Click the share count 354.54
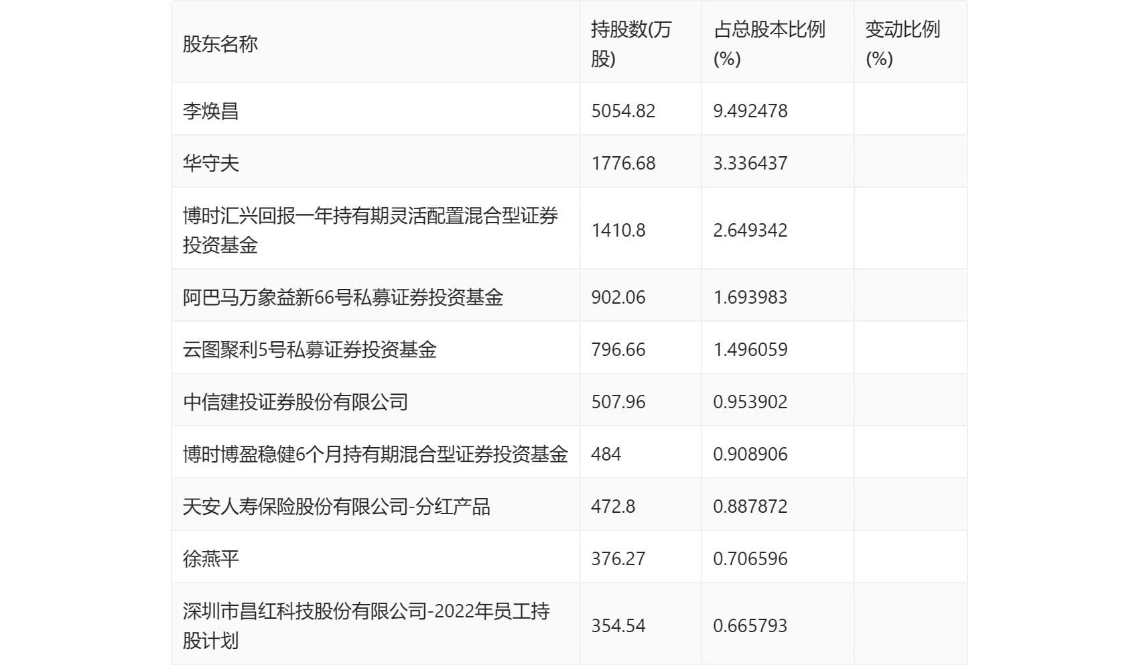The width and height of the screenshot is (1139, 665). (618, 625)
